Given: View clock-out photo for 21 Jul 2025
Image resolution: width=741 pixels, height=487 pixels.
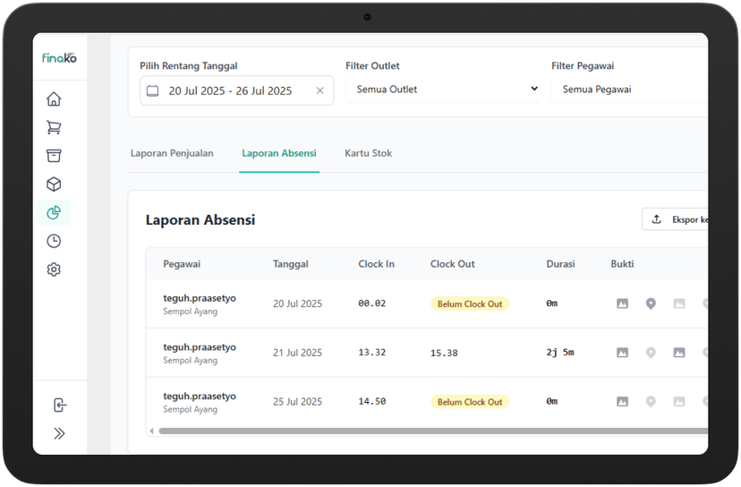Looking at the screenshot, I should 679,353.
